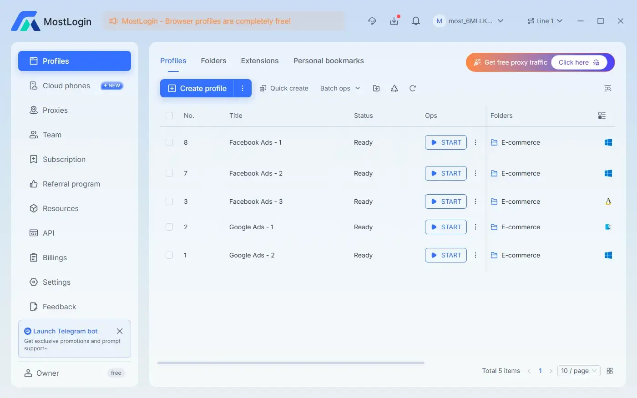Open the recycle bin from the toolbar
Viewport: 637px width, 398px height.
[394, 88]
